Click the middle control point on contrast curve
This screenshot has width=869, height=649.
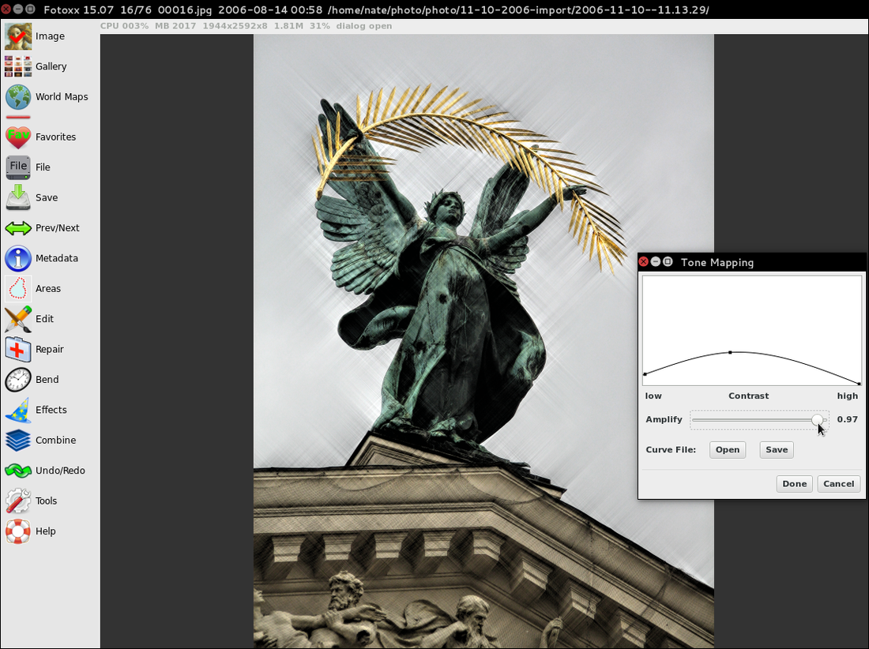[730, 352]
